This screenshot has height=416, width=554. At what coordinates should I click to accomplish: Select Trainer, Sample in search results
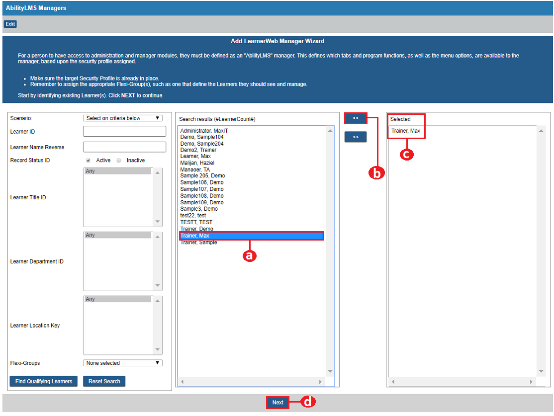click(x=198, y=243)
